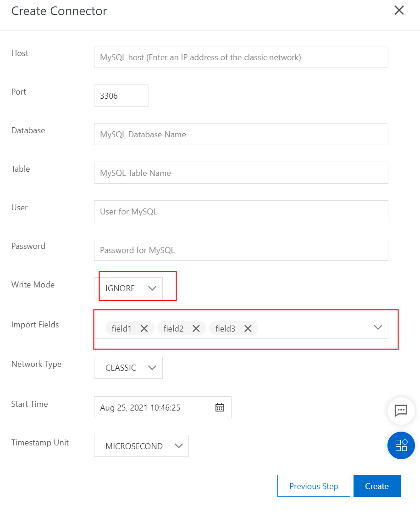
Task: Remove field2 tag from Import Fields
Action: (196, 328)
